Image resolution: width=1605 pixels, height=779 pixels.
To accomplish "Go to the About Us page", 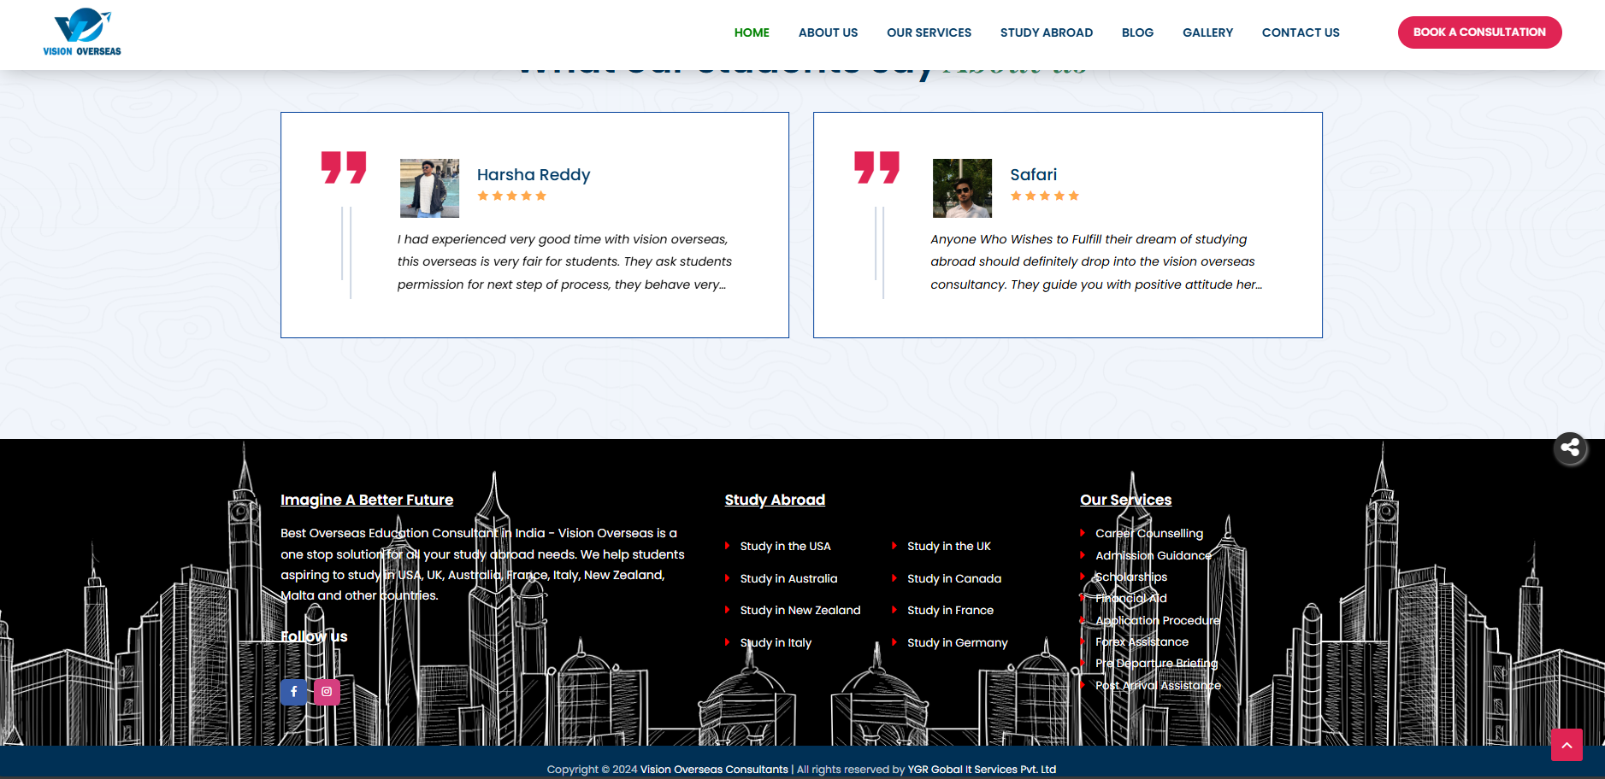I will click(x=828, y=32).
